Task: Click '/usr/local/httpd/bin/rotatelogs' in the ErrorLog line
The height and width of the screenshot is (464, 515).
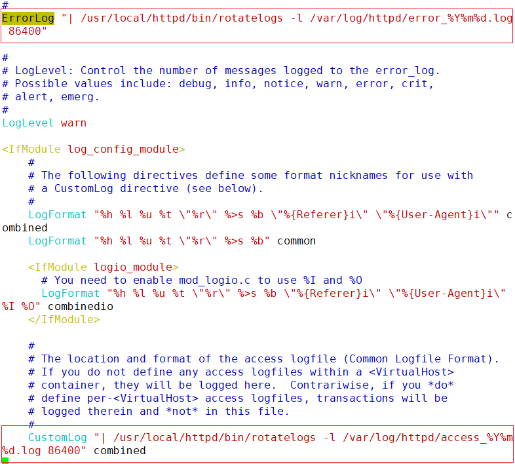Action: (x=181, y=18)
